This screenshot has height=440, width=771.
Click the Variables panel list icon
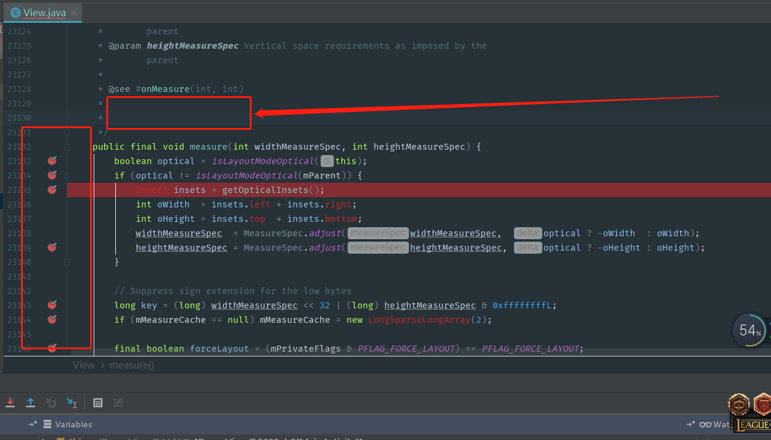point(47,424)
